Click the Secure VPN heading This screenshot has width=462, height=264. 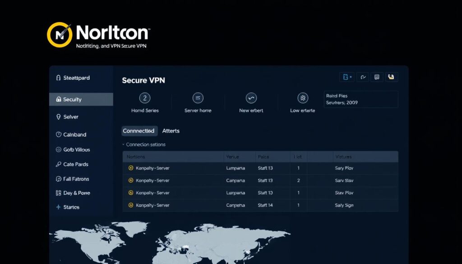pos(143,80)
